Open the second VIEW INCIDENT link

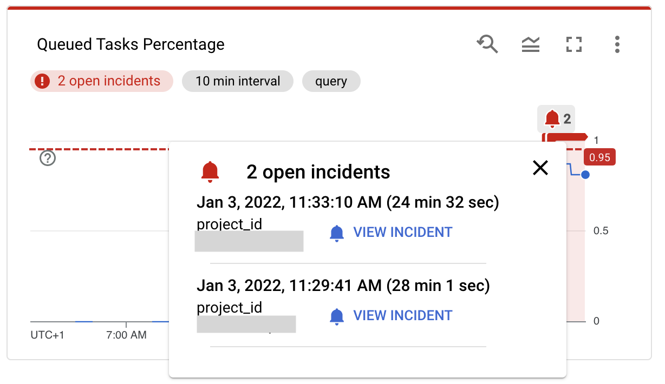(402, 315)
